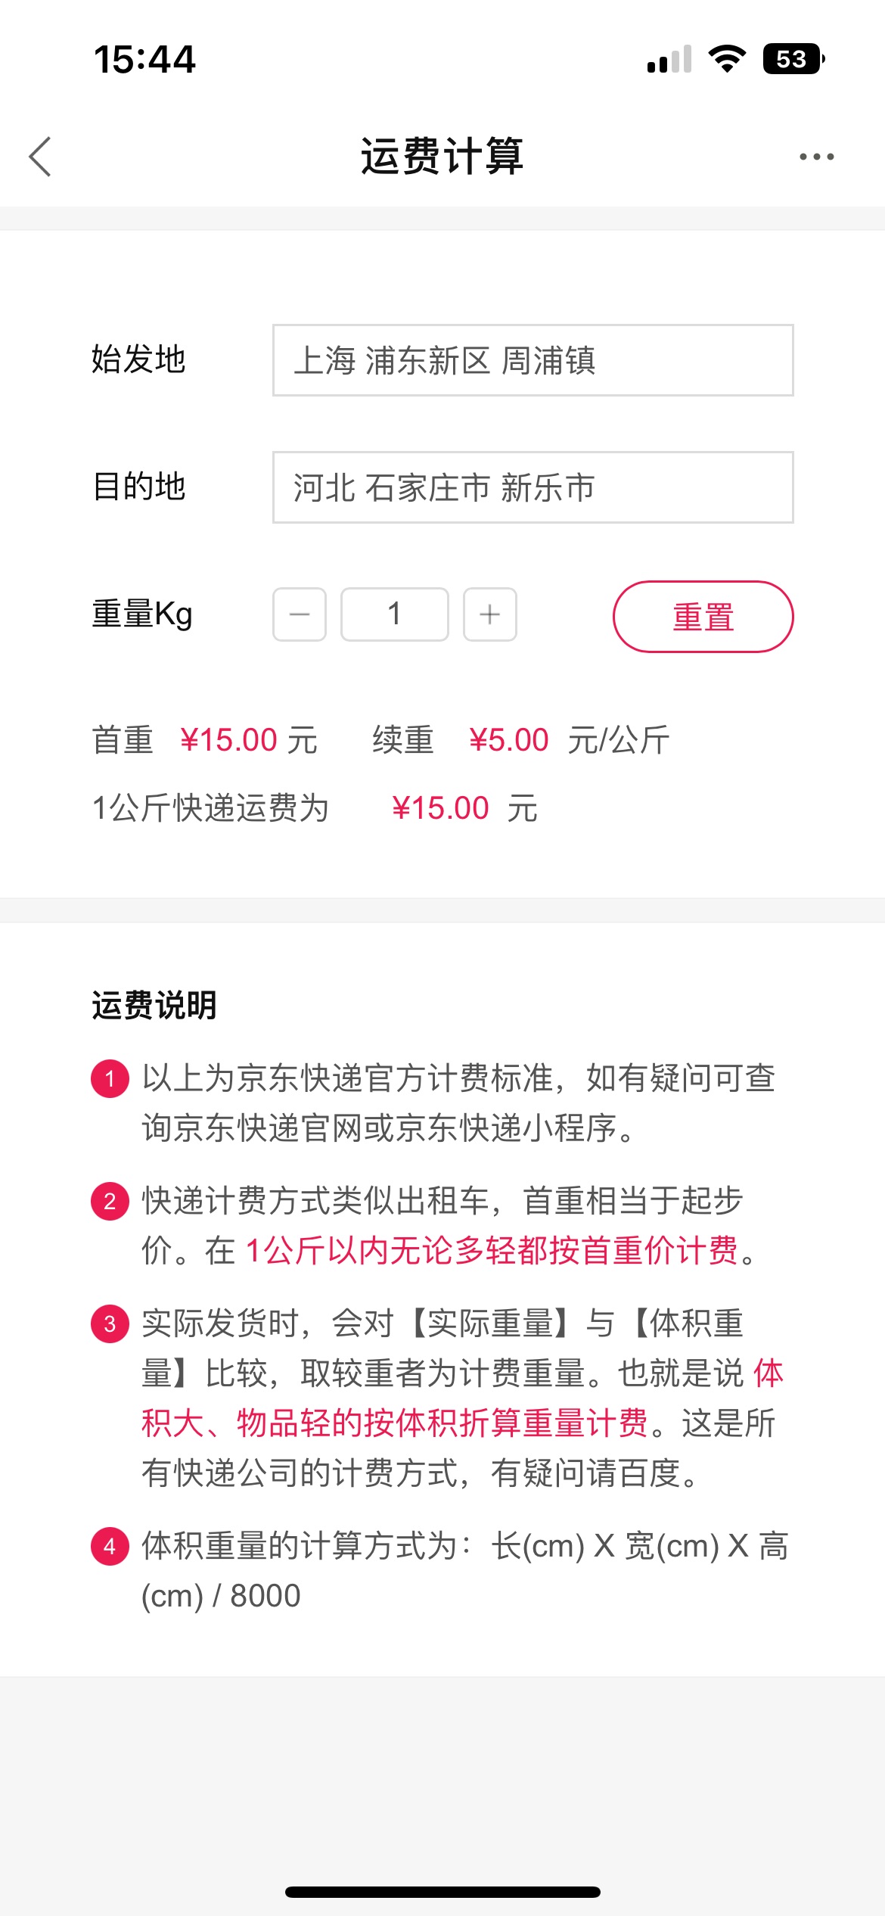
Task: Decrease weight with minus button
Action: 300,614
